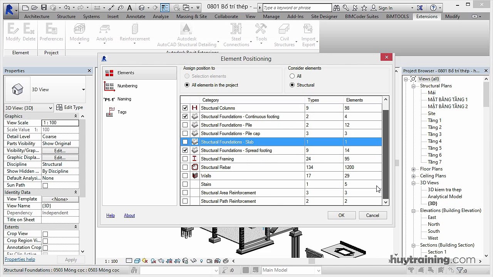Click the Undo arrow icon
This screenshot has width=493, height=277.
click(67, 7)
